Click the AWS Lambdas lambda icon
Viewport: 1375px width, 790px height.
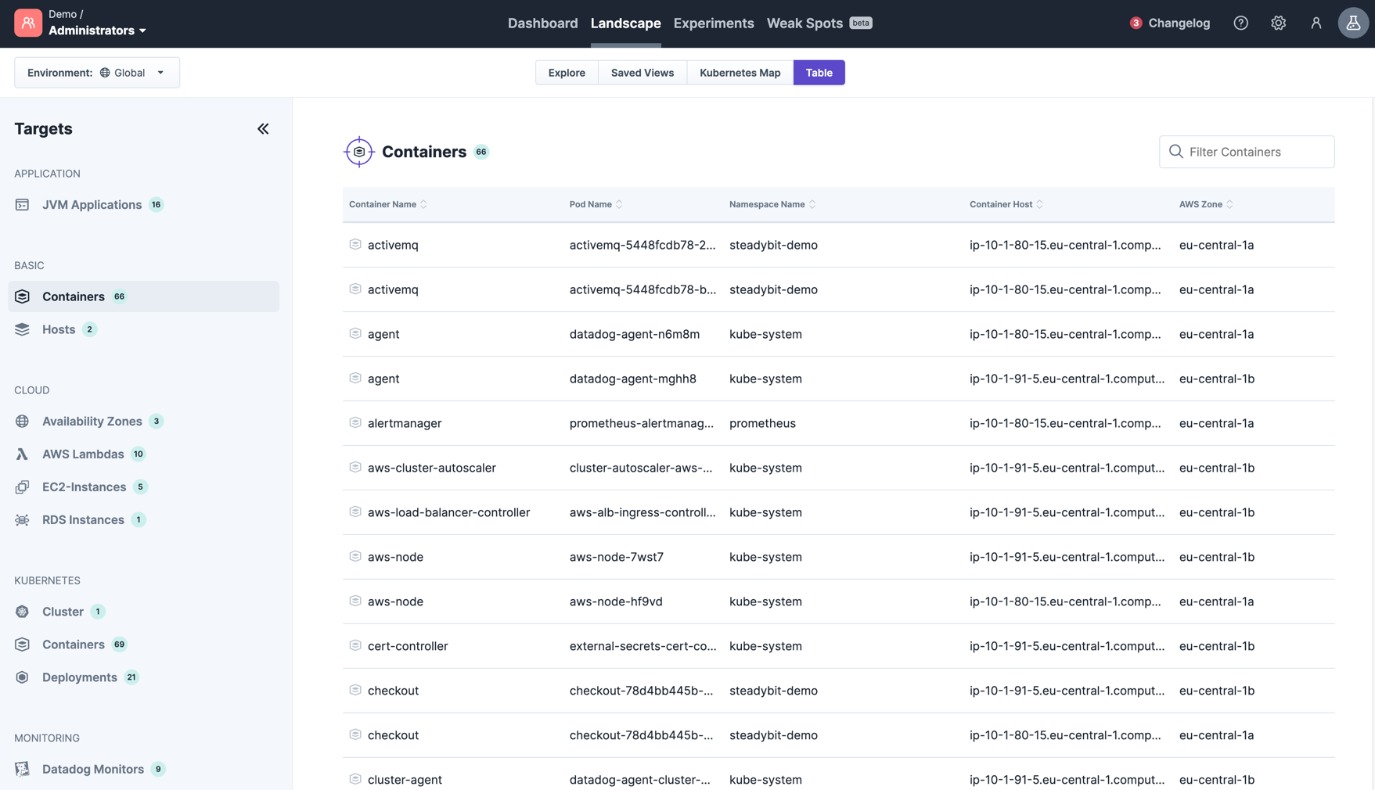click(x=22, y=454)
